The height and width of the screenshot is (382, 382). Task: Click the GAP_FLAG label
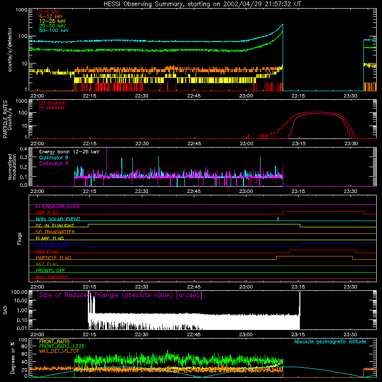[x=47, y=212]
